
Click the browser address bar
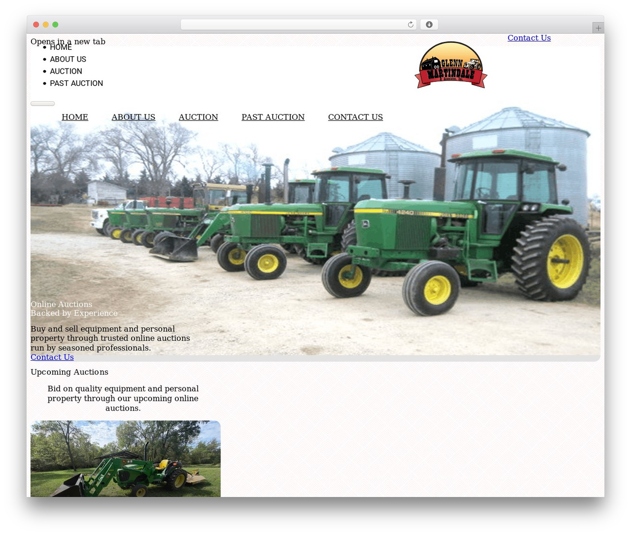298,25
